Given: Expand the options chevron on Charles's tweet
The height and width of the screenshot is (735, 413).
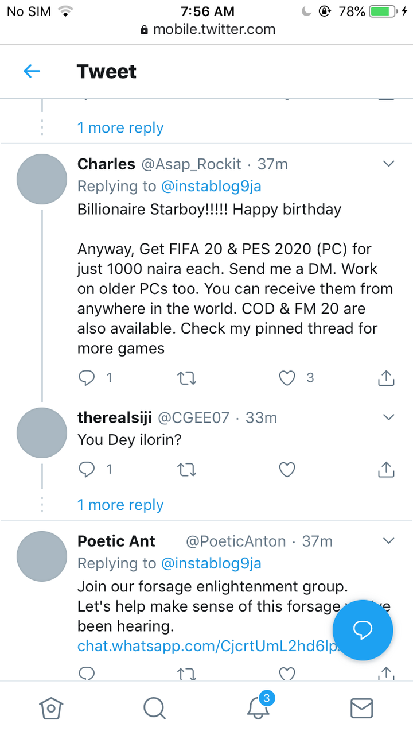Looking at the screenshot, I should coord(388,164).
